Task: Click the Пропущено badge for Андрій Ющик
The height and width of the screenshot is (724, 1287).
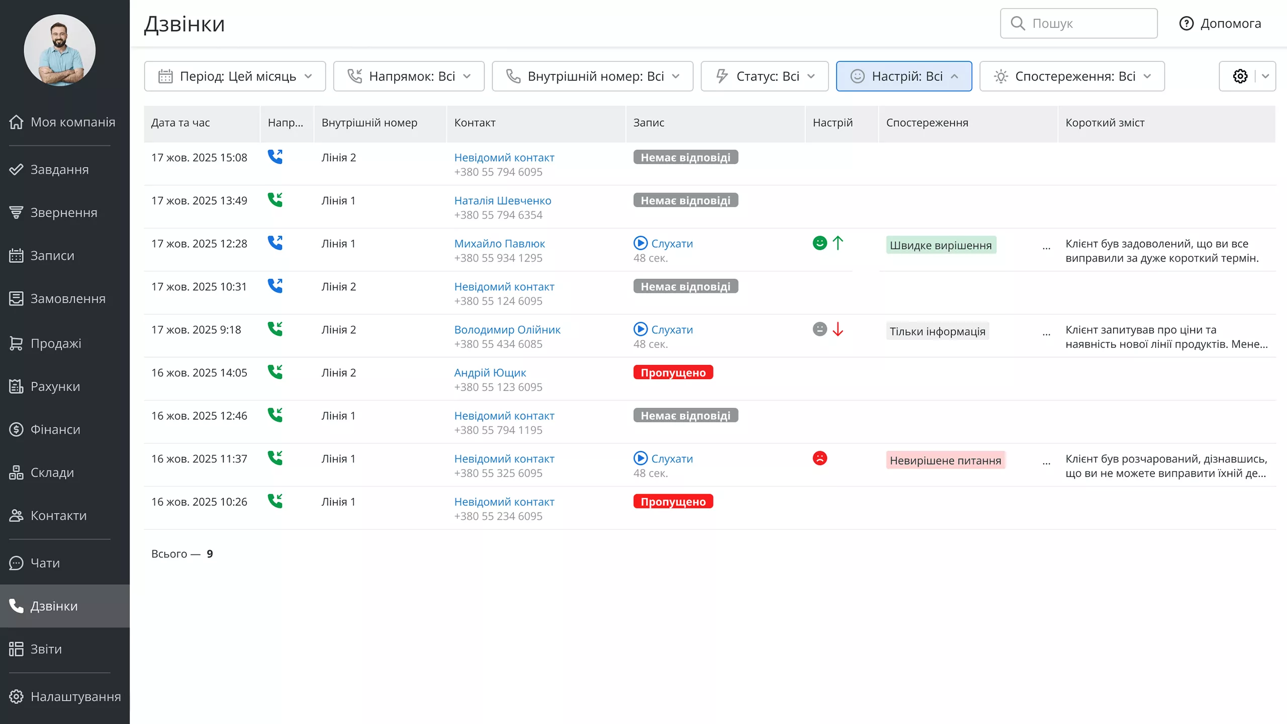Action: [x=673, y=373]
